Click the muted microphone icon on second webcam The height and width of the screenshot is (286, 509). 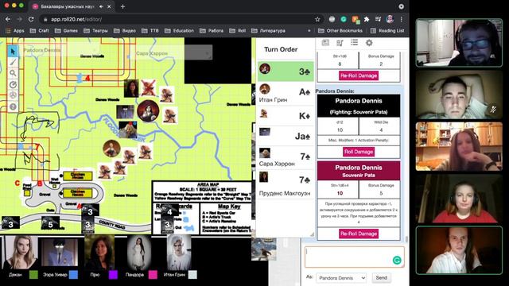pos(493,110)
